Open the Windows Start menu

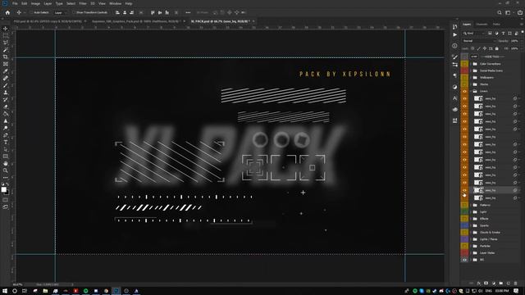pos(5,291)
